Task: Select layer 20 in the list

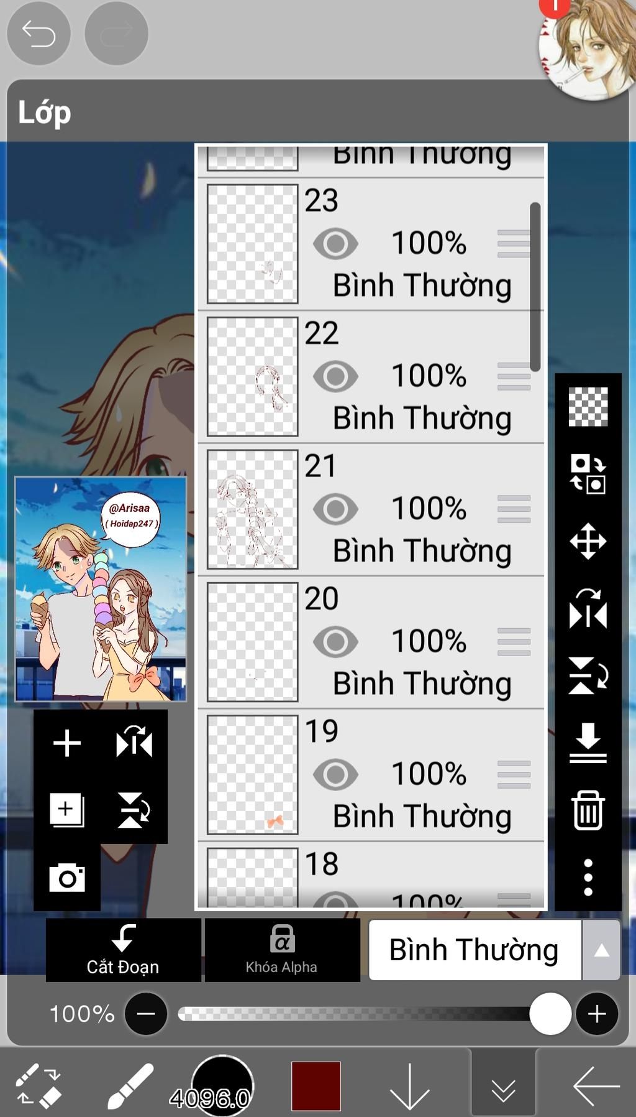Action: point(371,642)
